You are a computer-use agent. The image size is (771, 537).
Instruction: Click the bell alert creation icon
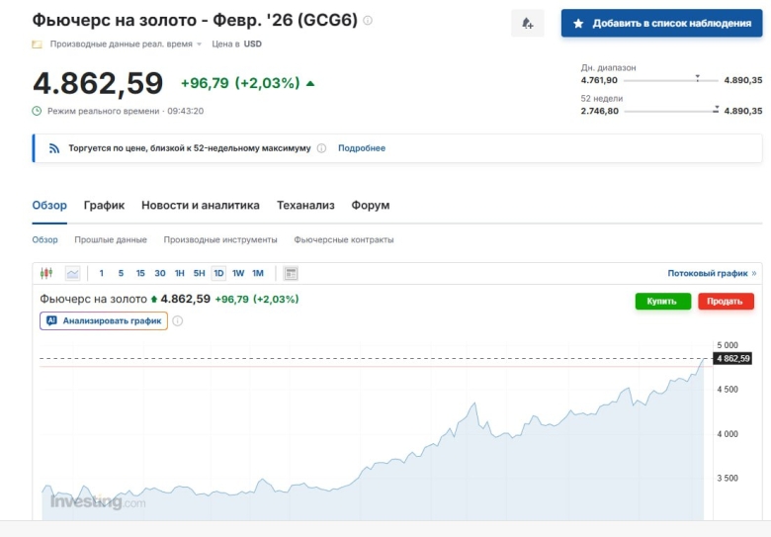coord(527,23)
